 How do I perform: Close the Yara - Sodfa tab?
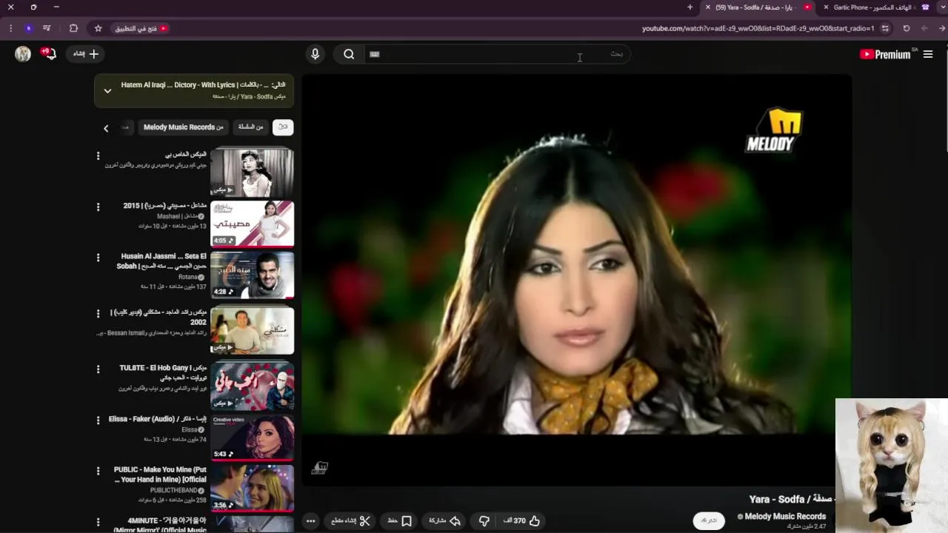[708, 7]
